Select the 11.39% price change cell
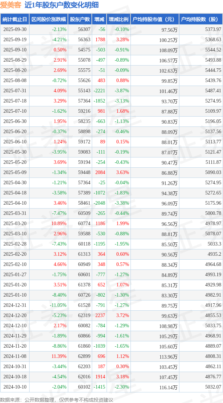Viewport: 223px width, 403px height. tap(59, 356)
